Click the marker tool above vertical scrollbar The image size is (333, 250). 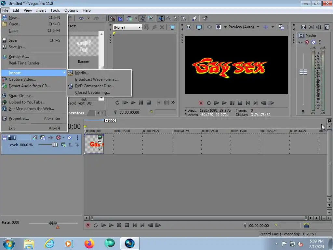[x=329, y=121]
